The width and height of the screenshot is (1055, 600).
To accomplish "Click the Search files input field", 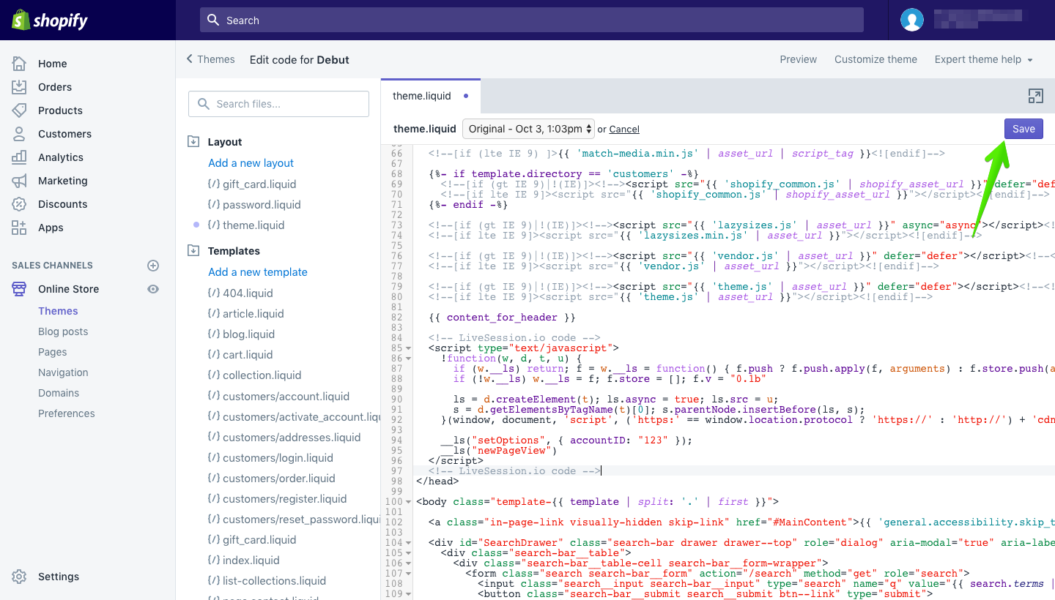I will point(278,104).
